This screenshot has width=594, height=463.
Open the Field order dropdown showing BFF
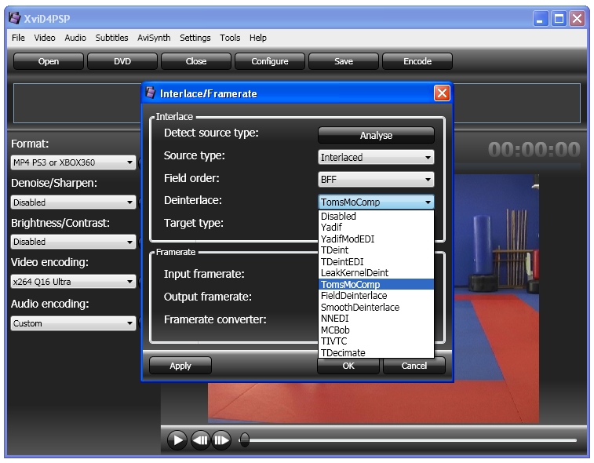coord(376,179)
